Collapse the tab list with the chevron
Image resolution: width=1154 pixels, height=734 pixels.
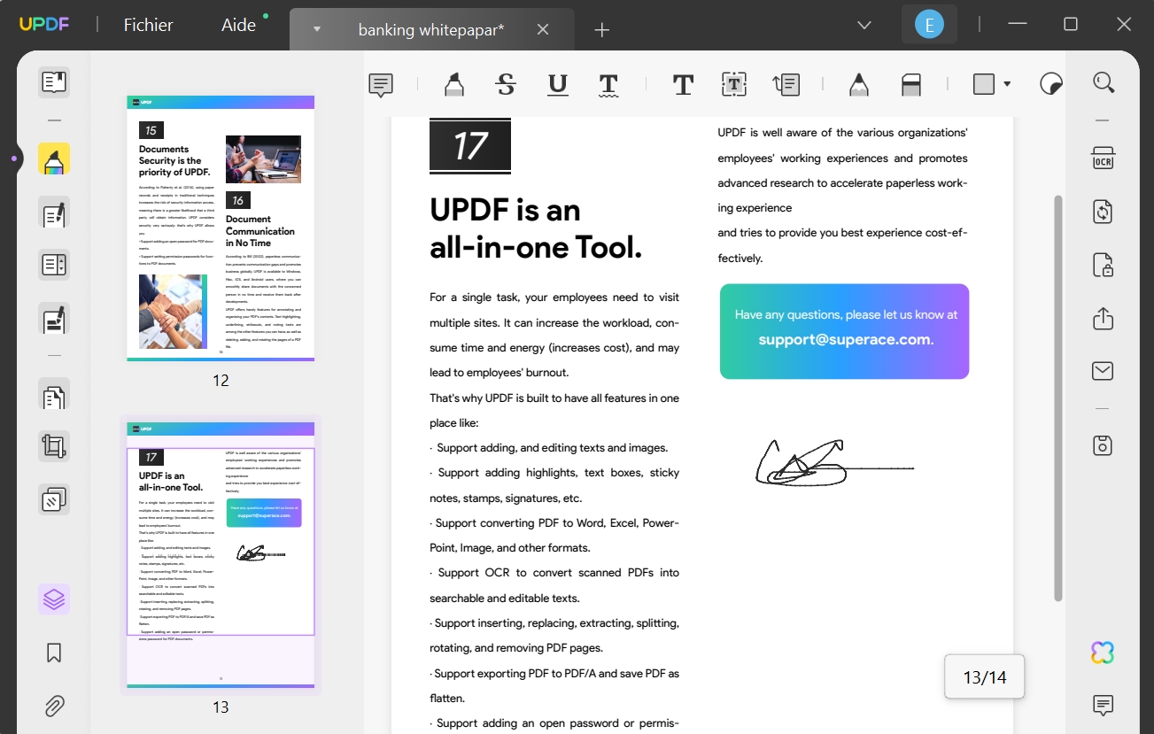[864, 25]
